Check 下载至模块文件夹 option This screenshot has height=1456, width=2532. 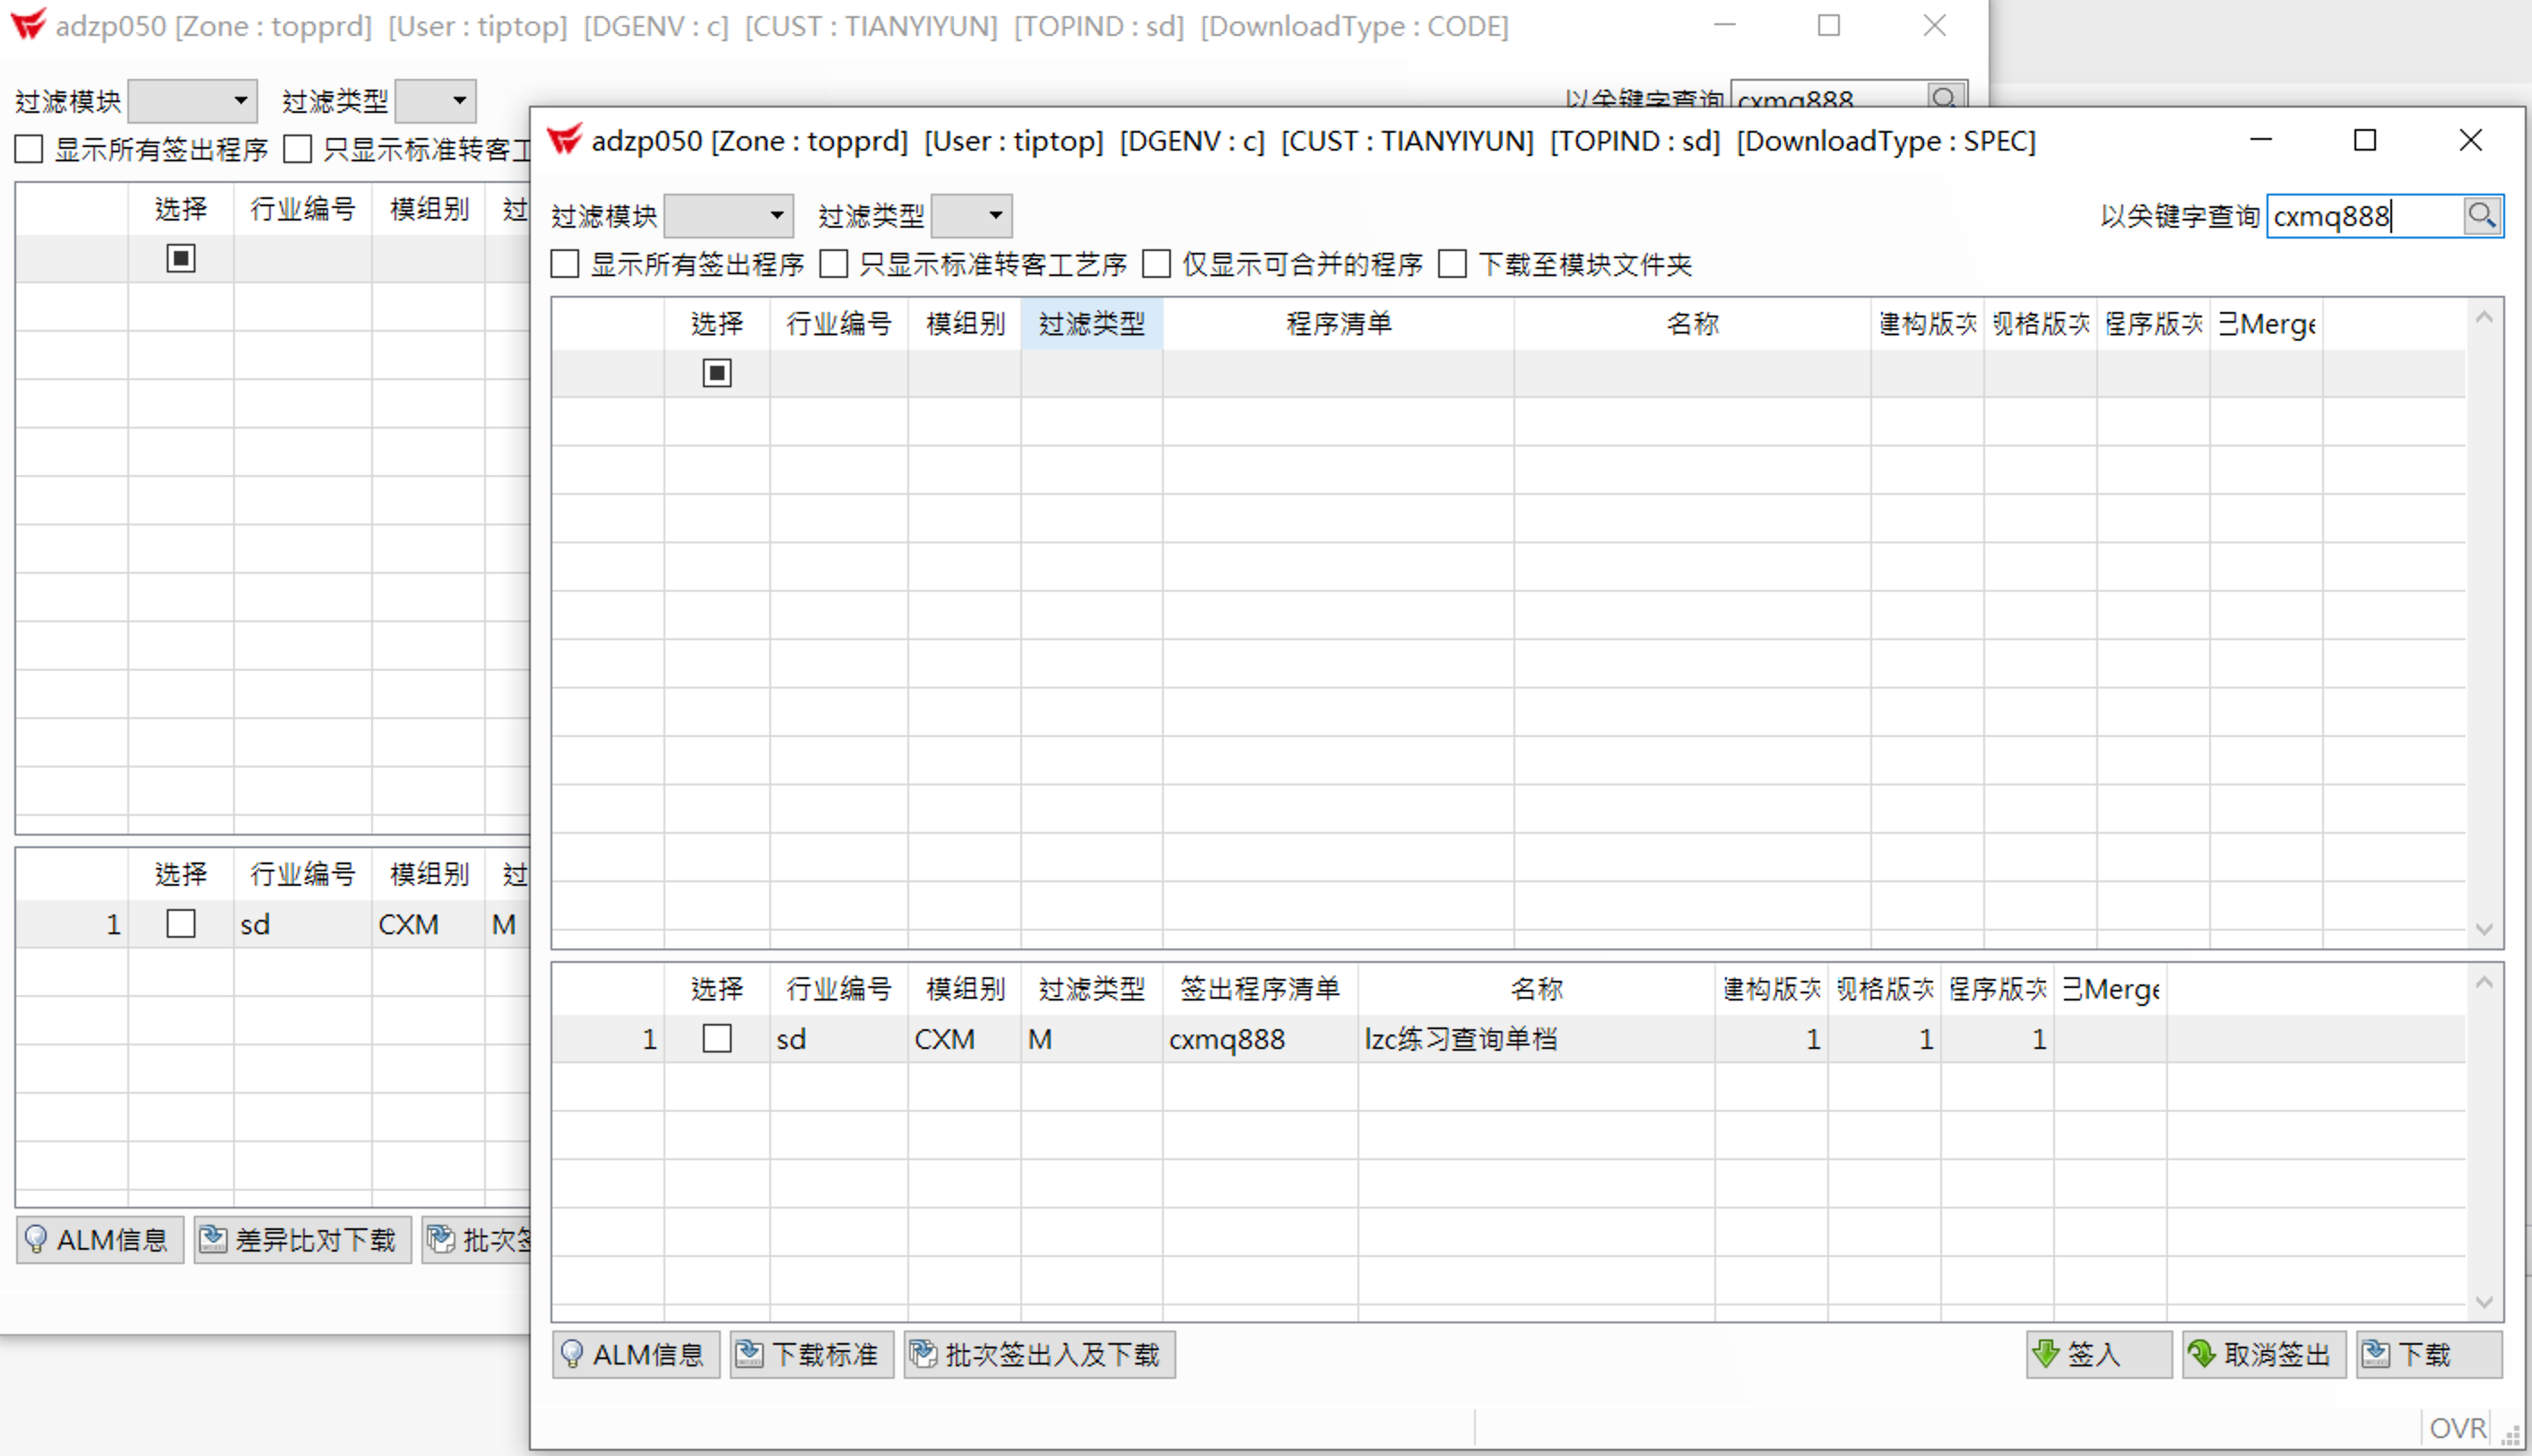pos(1452,264)
